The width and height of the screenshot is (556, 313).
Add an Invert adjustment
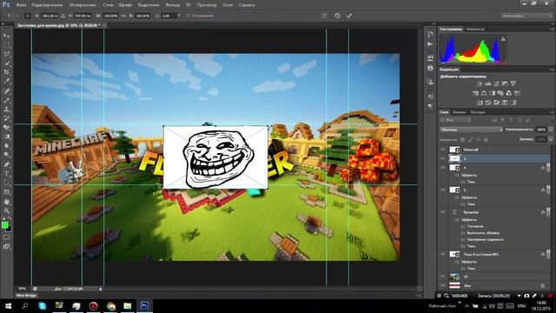tap(480, 103)
